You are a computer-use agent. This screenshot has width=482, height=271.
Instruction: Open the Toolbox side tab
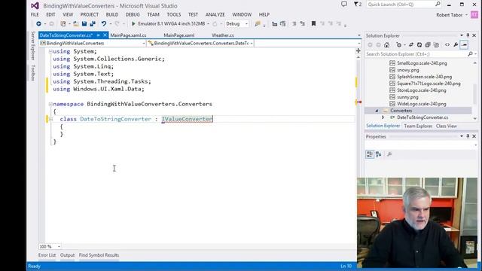[33, 73]
